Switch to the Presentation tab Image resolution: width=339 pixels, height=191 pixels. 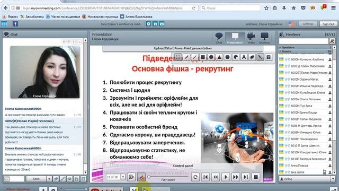235,38
